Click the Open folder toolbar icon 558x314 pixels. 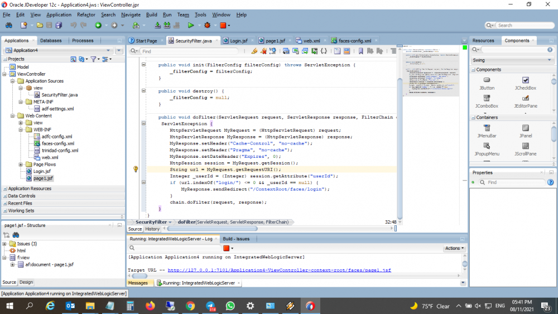40,25
